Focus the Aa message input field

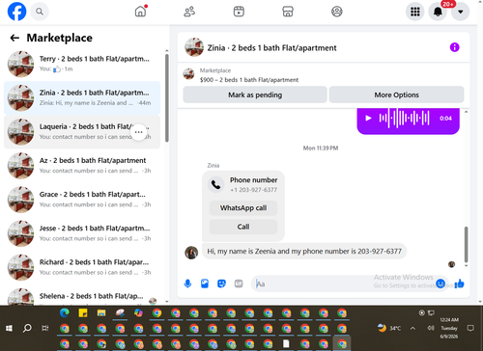[x=343, y=283]
